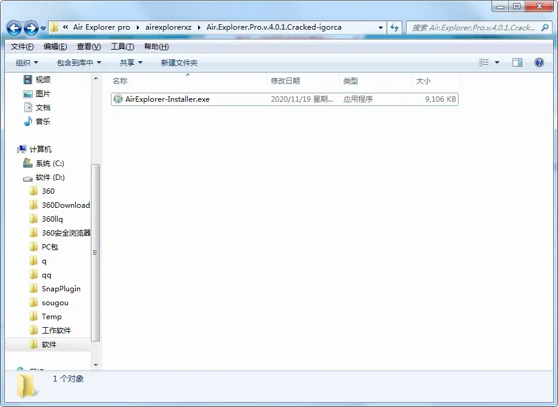558x407 pixels.
Task: Click the folder icon in address bar
Action: tap(54, 27)
